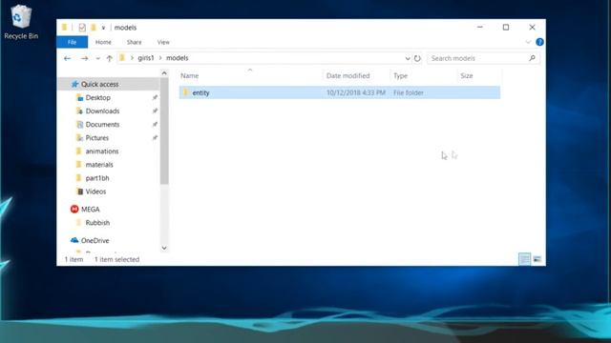
Task: Click the pin icon beside Pictures
Action: click(155, 138)
